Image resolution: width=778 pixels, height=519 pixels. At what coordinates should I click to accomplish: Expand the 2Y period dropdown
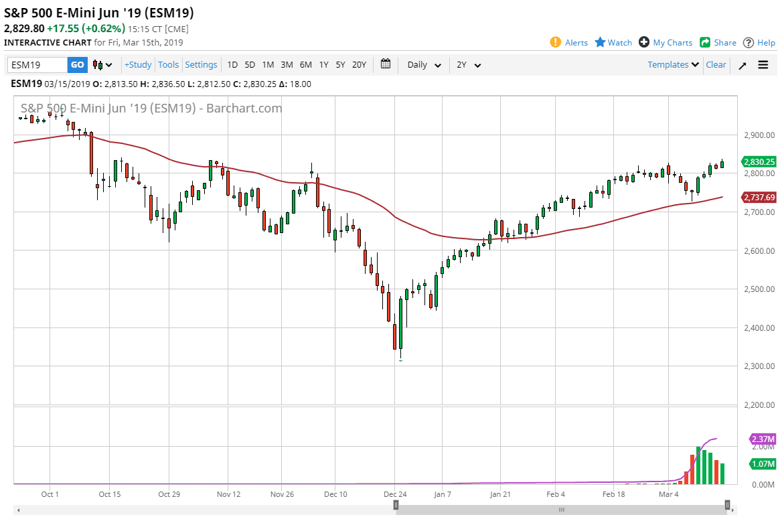coord(469,65)
